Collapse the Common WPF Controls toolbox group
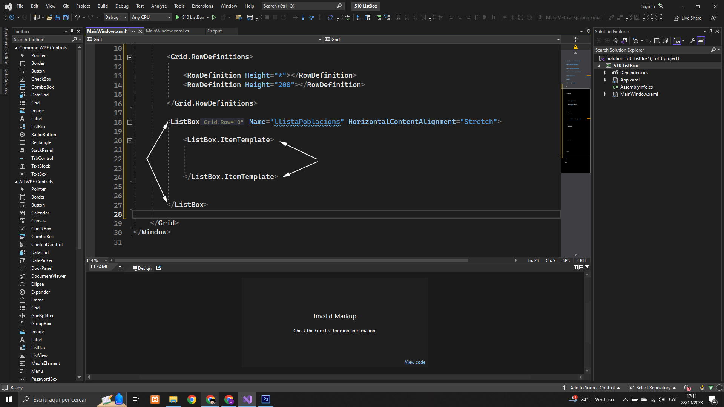 (16, 48)
